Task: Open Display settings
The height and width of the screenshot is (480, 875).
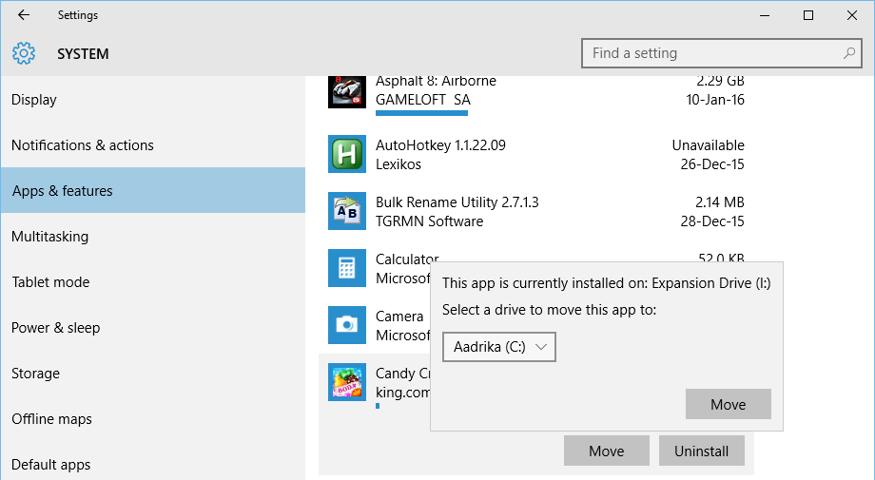Action: [152, 100]
